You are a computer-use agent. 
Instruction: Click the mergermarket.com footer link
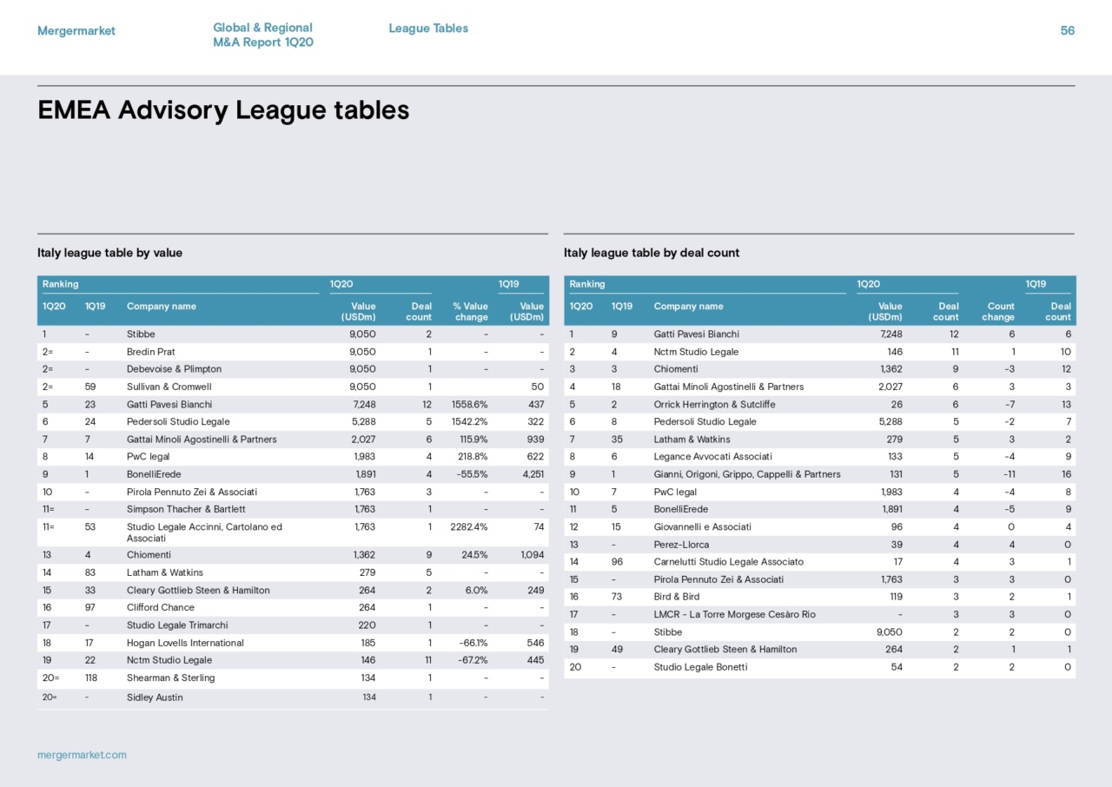point(82,755)
